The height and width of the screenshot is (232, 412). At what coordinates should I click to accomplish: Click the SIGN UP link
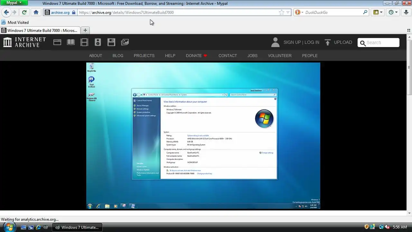tap(292, 42)
